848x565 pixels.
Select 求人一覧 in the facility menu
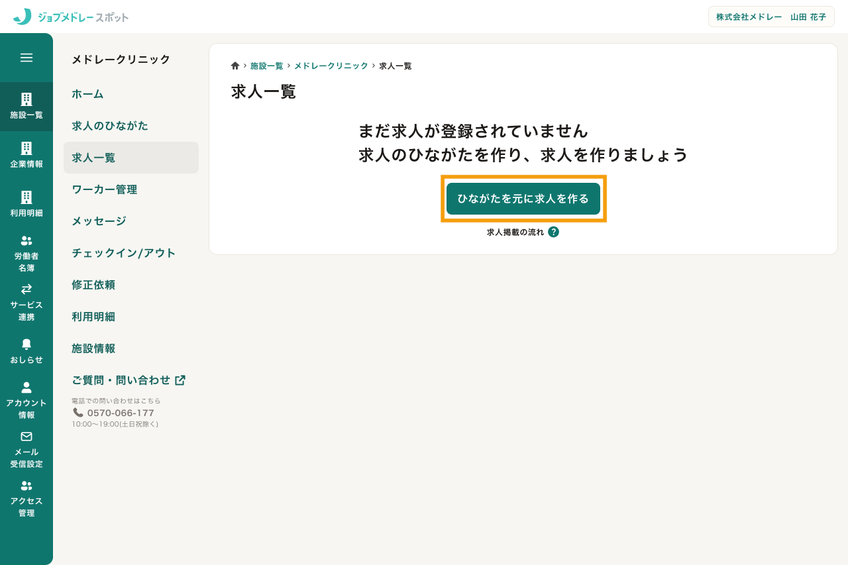pyautogui.click(x=131, y=158)
